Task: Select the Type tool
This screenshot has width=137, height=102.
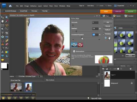Action: (3, 33)
